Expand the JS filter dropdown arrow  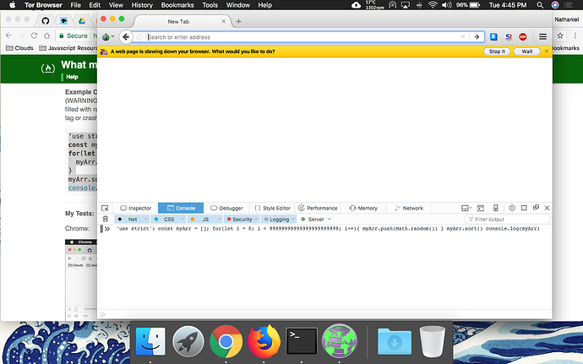(219, 220)
